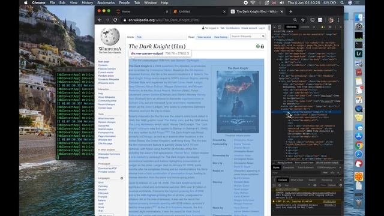This screenshot has width=384, height=216.
Task: Toggle device toolbar in DevTools
Action: click(280, 27)
